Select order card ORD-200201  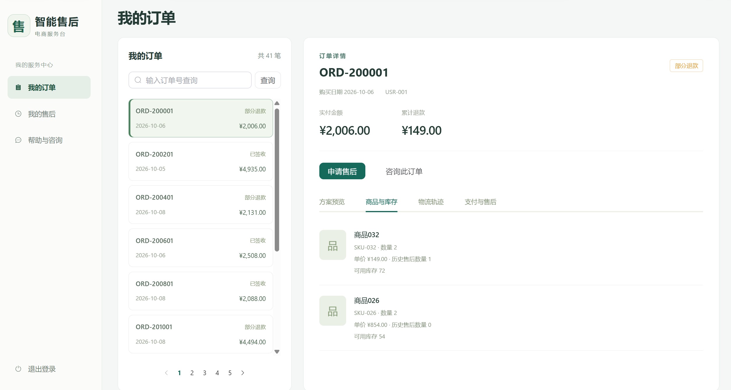tap(201, 162)
